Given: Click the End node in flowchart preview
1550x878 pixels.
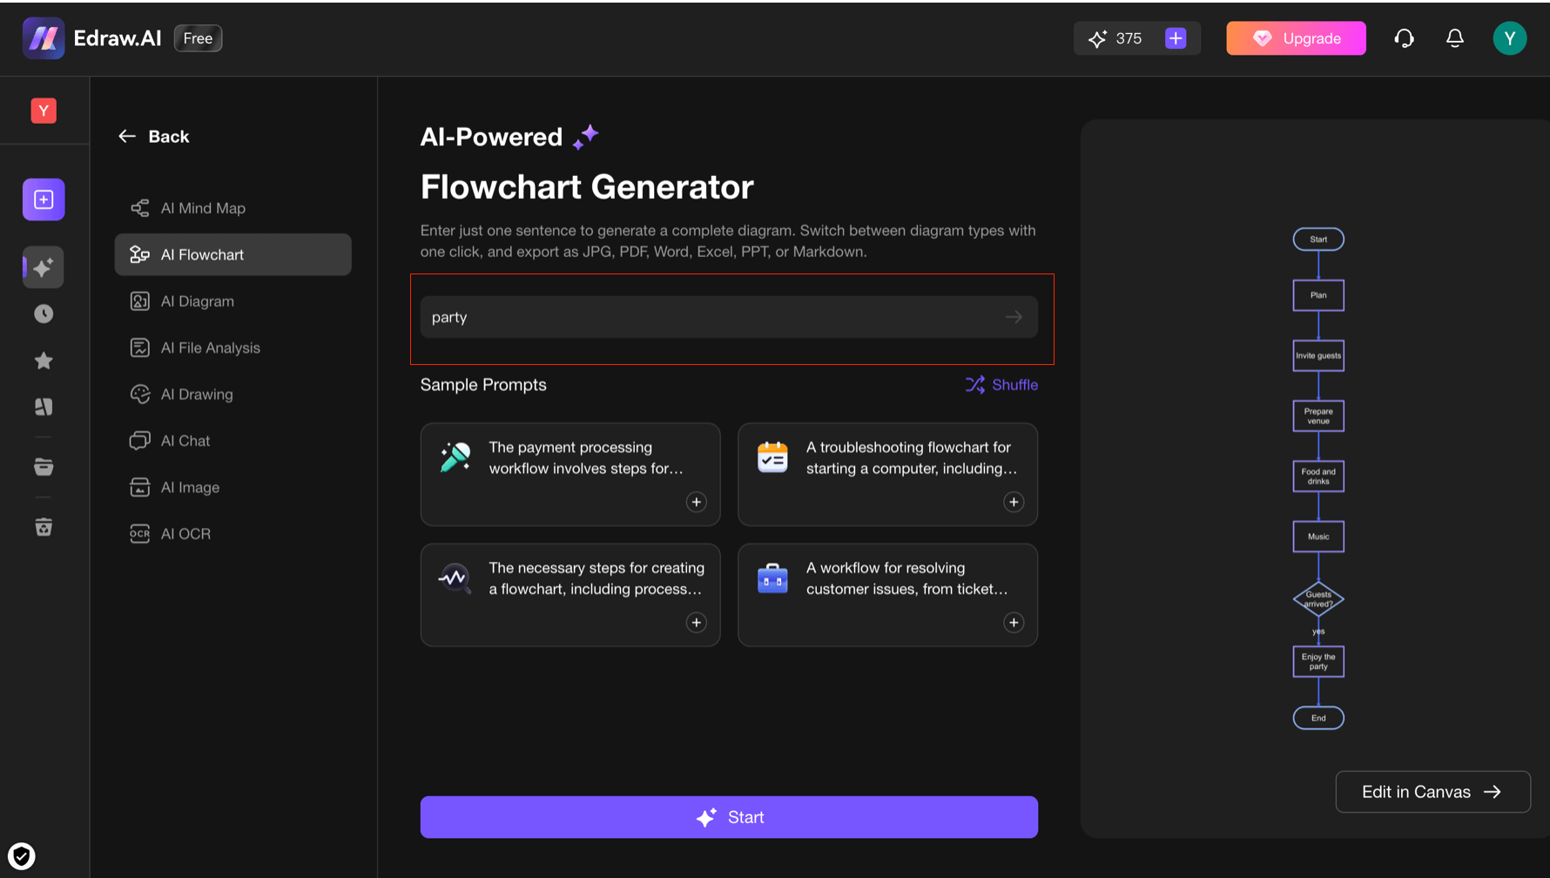Looking at the screenshot, I should coord(1318,718).
